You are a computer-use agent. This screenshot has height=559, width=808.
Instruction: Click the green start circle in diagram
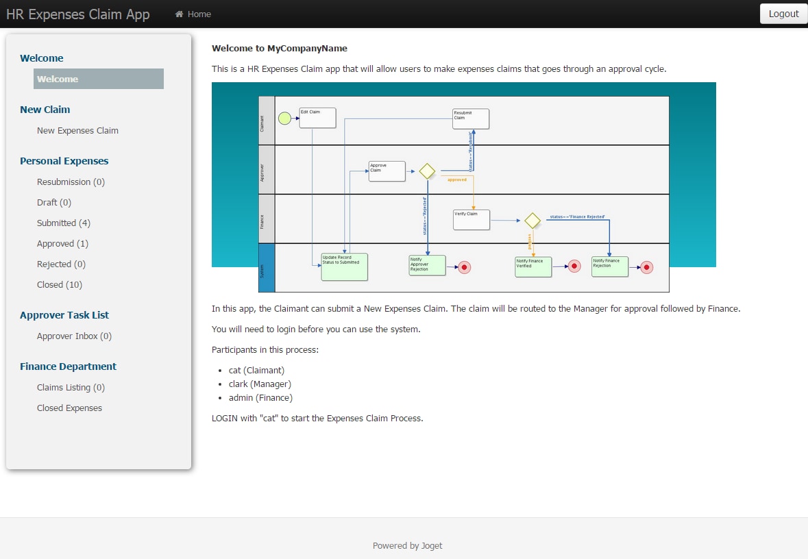click(x=284, y=119)
